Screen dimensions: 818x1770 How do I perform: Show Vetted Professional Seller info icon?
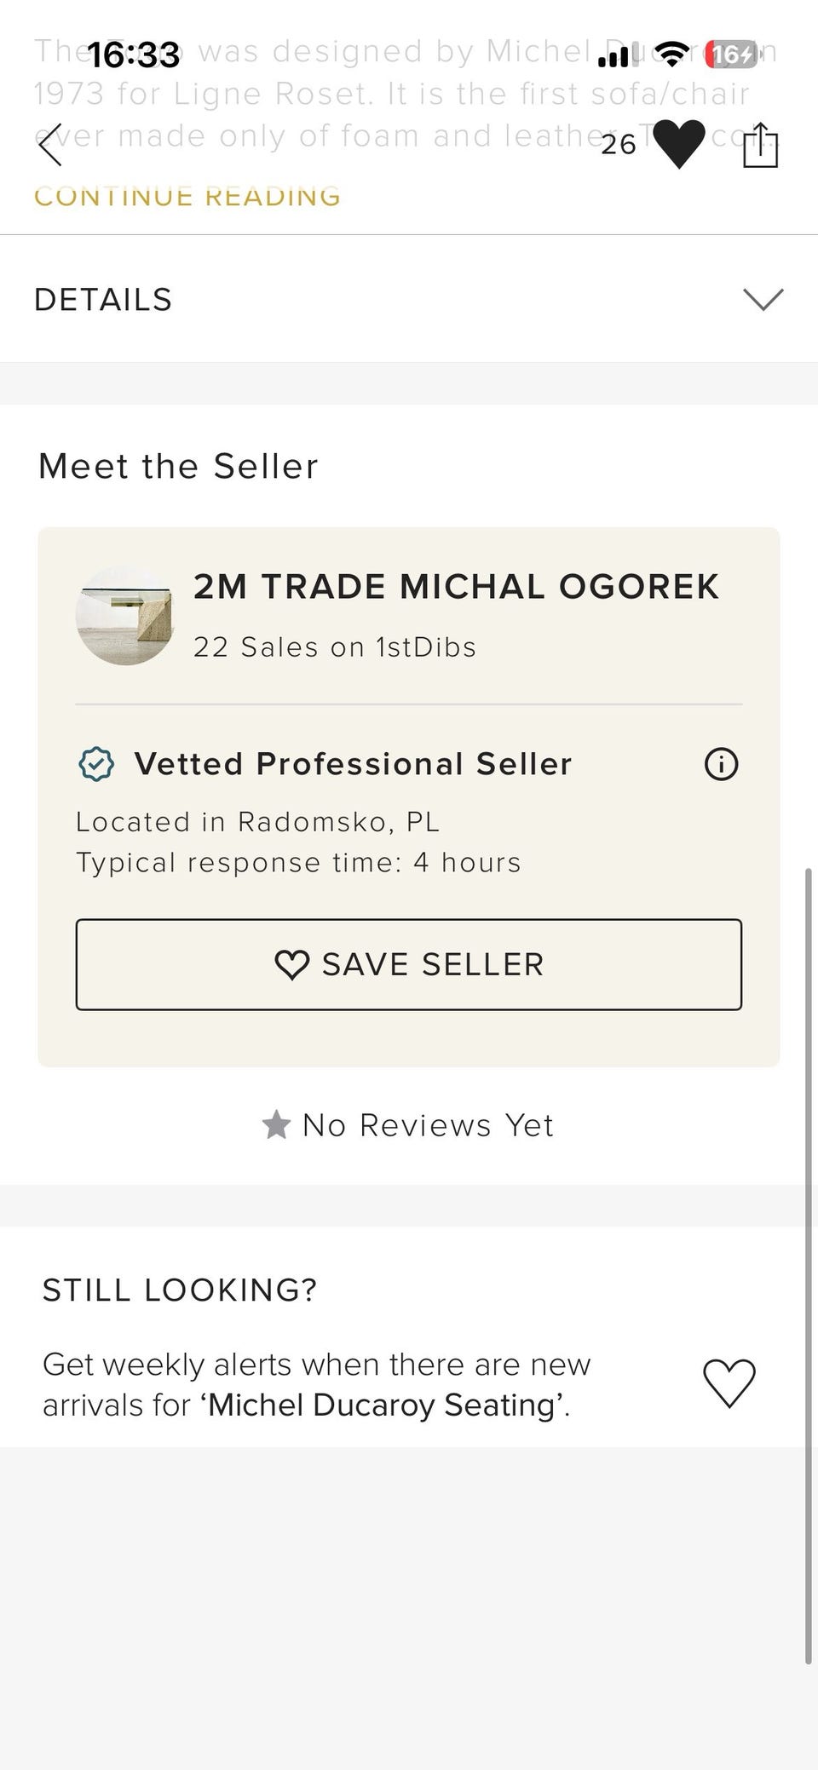721,763
